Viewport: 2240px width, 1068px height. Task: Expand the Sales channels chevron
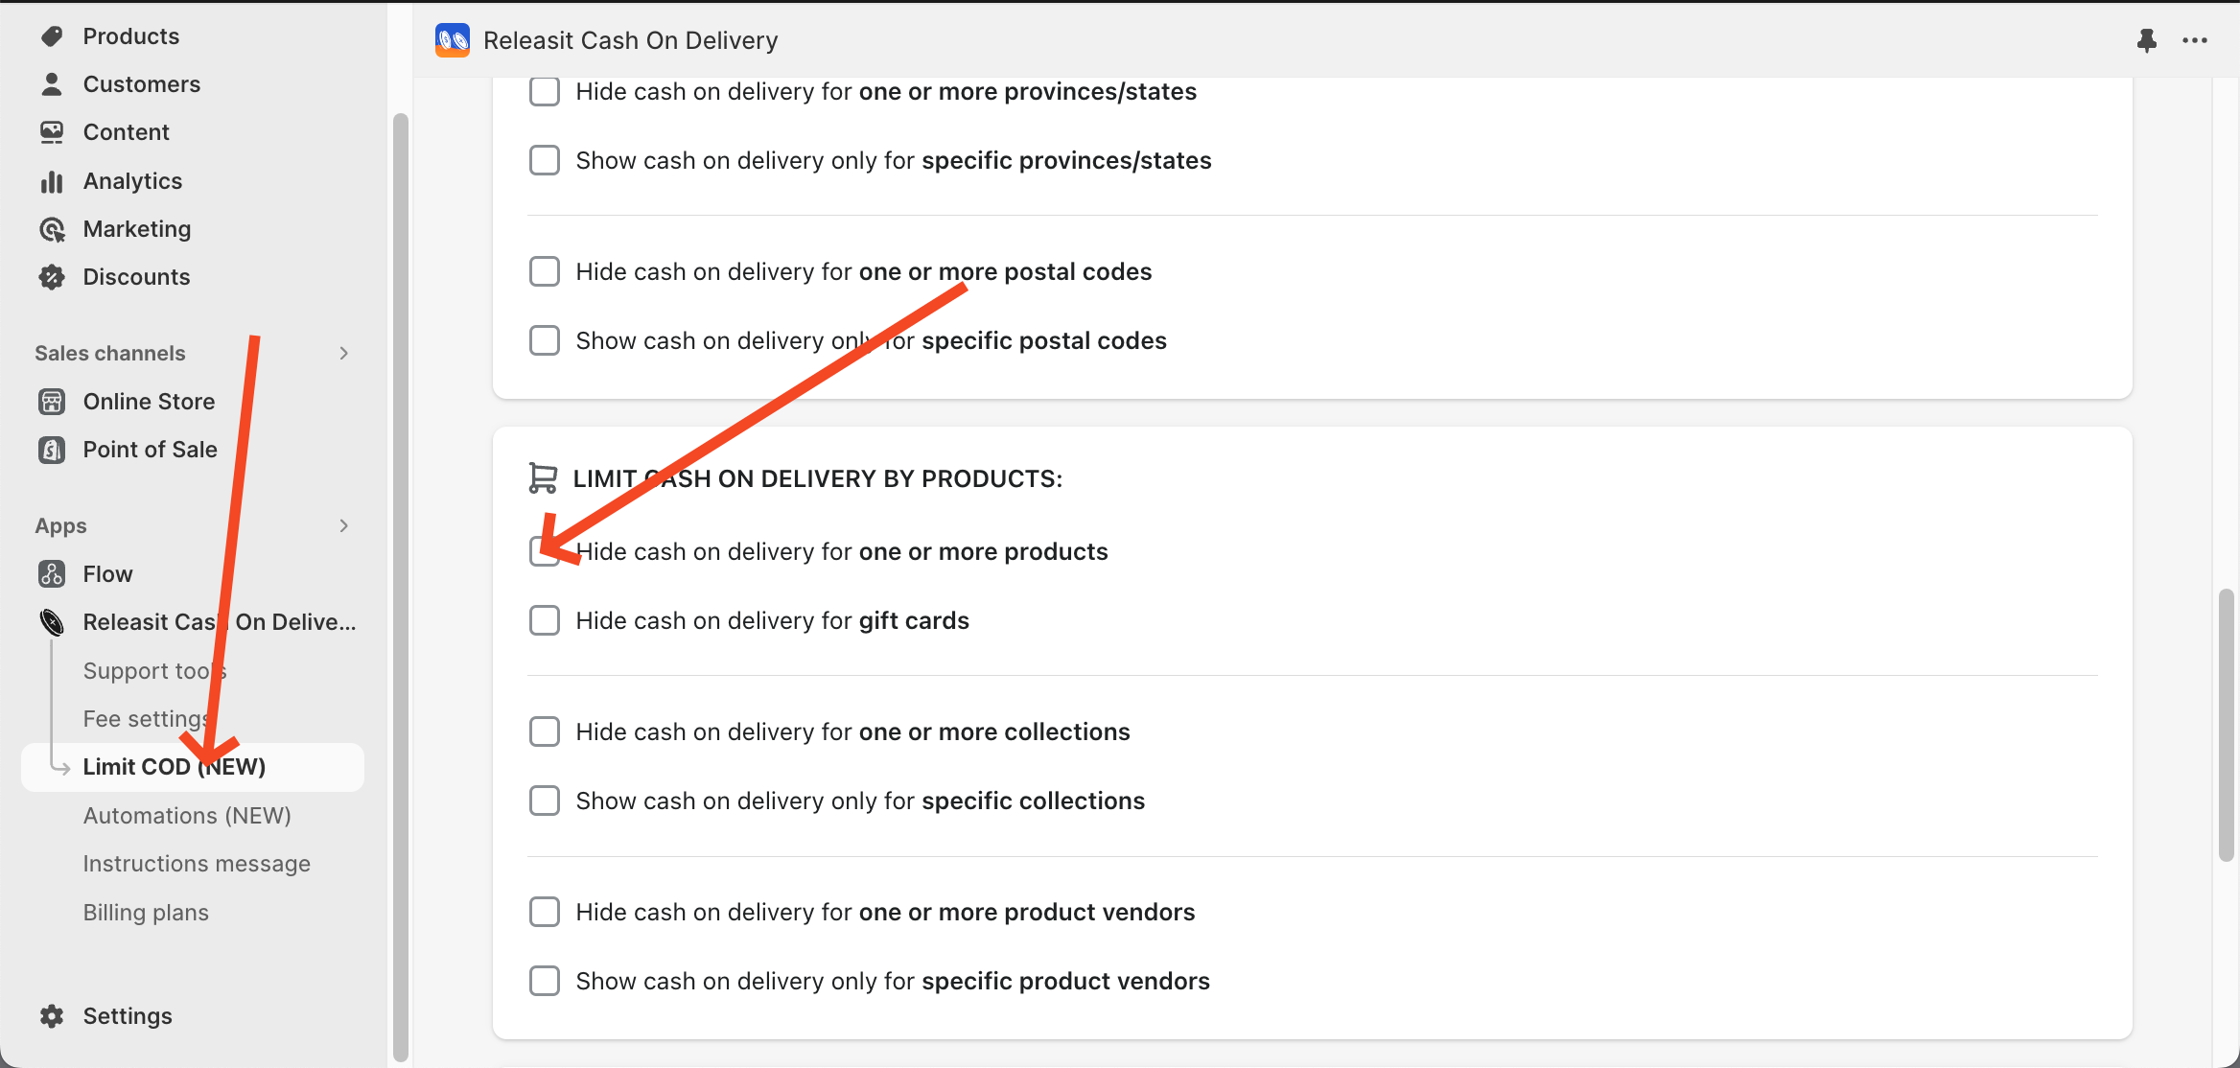(344, 354)
